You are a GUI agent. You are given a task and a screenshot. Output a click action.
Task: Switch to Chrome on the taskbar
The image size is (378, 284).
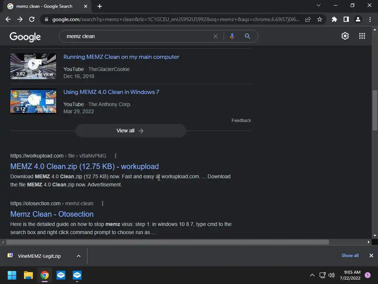[x=45, y=275]
